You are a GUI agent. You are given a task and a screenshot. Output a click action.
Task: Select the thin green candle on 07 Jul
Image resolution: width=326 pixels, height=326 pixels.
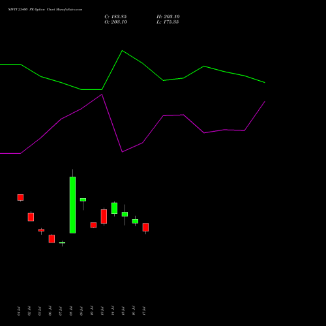[62, 243]
